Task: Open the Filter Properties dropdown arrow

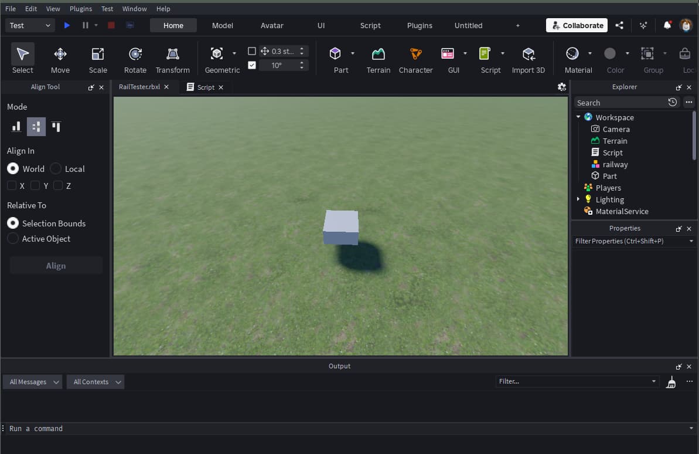Action: coord(691,241)
